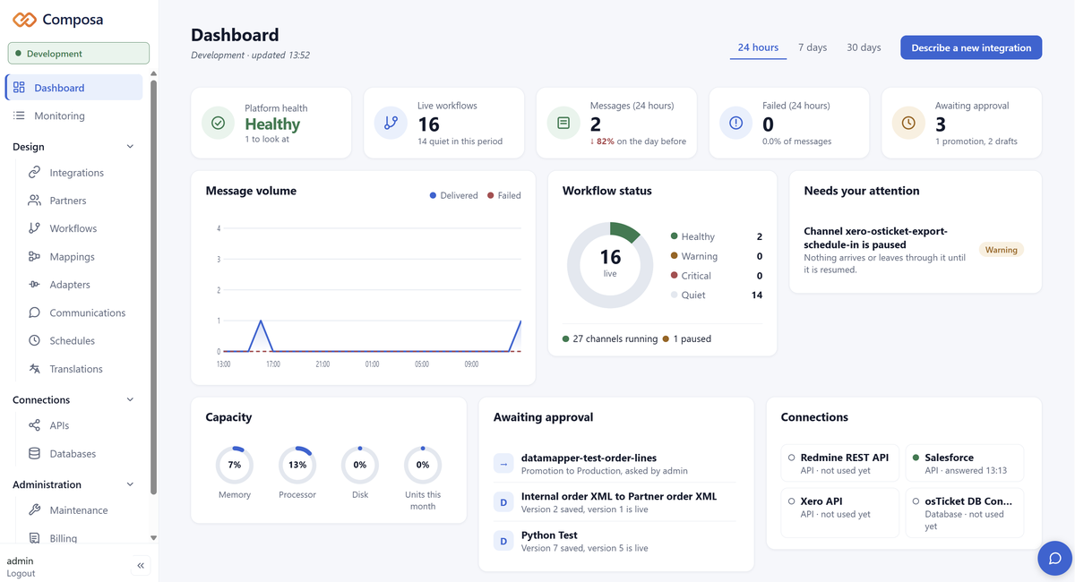Click the Memory 7% usage gauge
The height and width of the screenshot is (582, 1075).
pos(235,465)
